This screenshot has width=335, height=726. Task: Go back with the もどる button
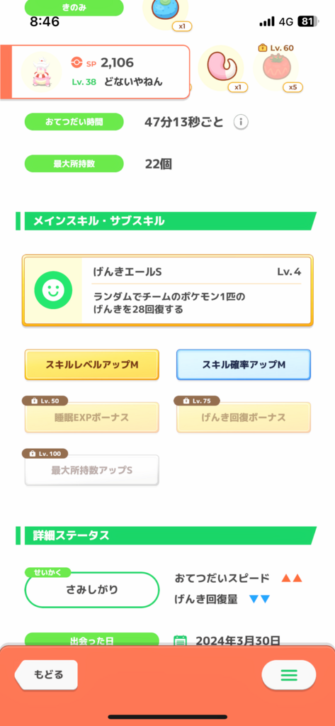[x=46, y=675]
